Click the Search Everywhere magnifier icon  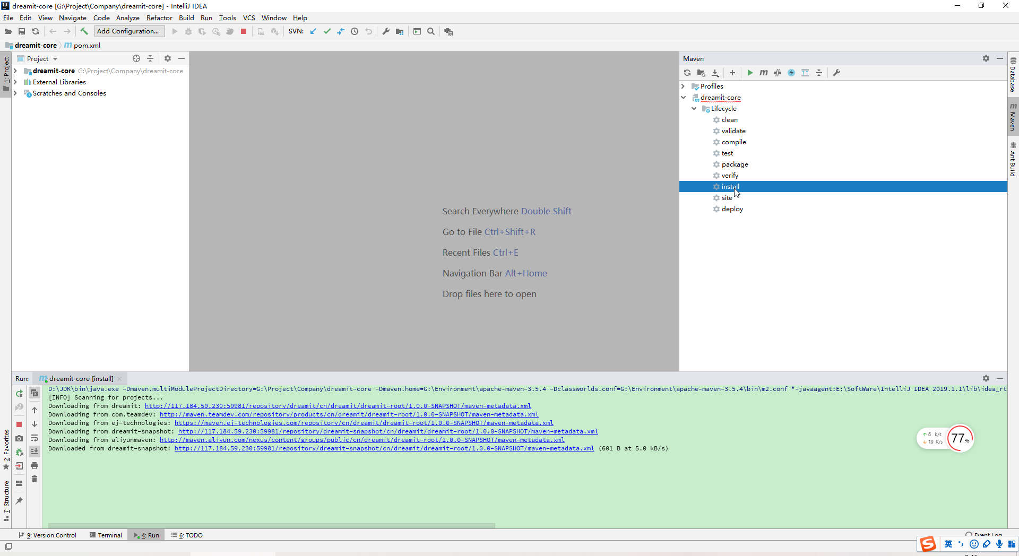pos(431,31)
